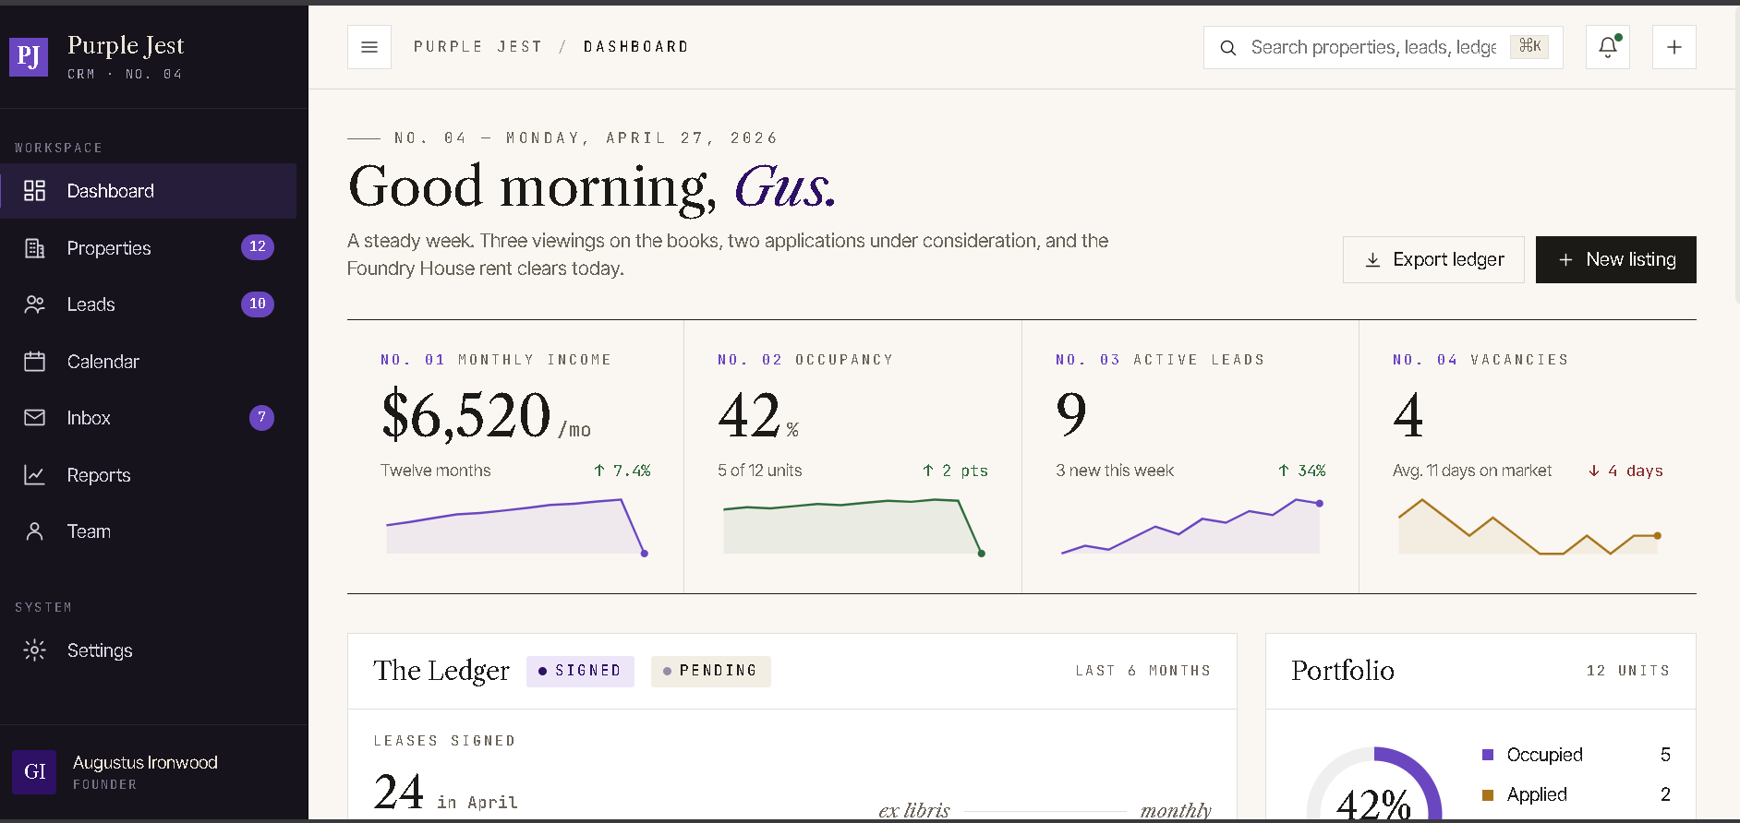Click the Leads people icon
Image resolution: width=1740 pixels, height=823 pixels.
[34, 304]
